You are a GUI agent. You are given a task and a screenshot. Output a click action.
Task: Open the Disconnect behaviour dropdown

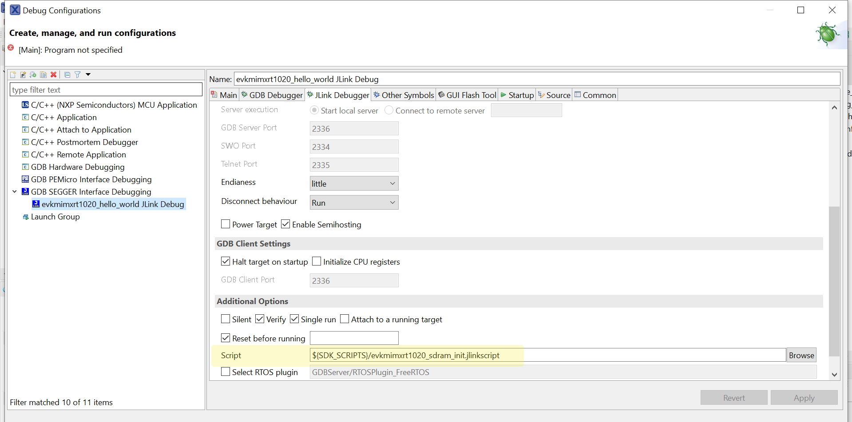(x=354, y=203)
